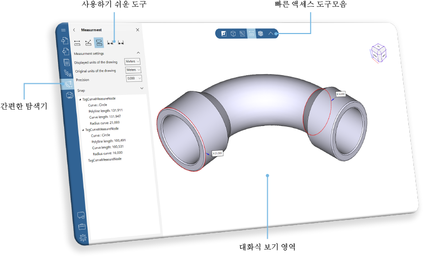The height and width of the screenshot is (257, 423).
Task: Collapse the quick access toolbar with chevron
Action: (271, 34)
